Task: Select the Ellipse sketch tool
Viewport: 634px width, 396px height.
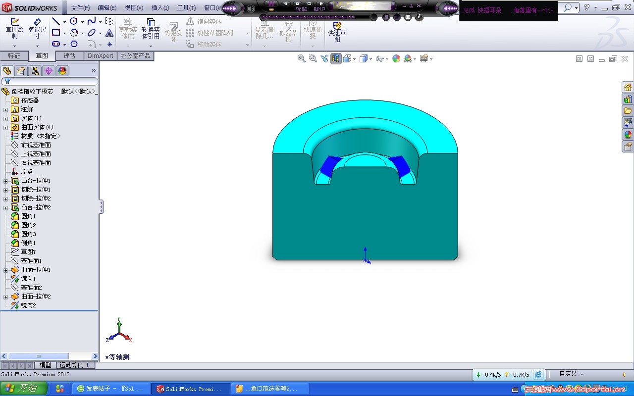Action: (92, 33)
